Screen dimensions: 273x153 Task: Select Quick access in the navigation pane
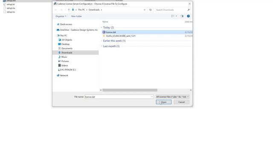pos(66,24)
